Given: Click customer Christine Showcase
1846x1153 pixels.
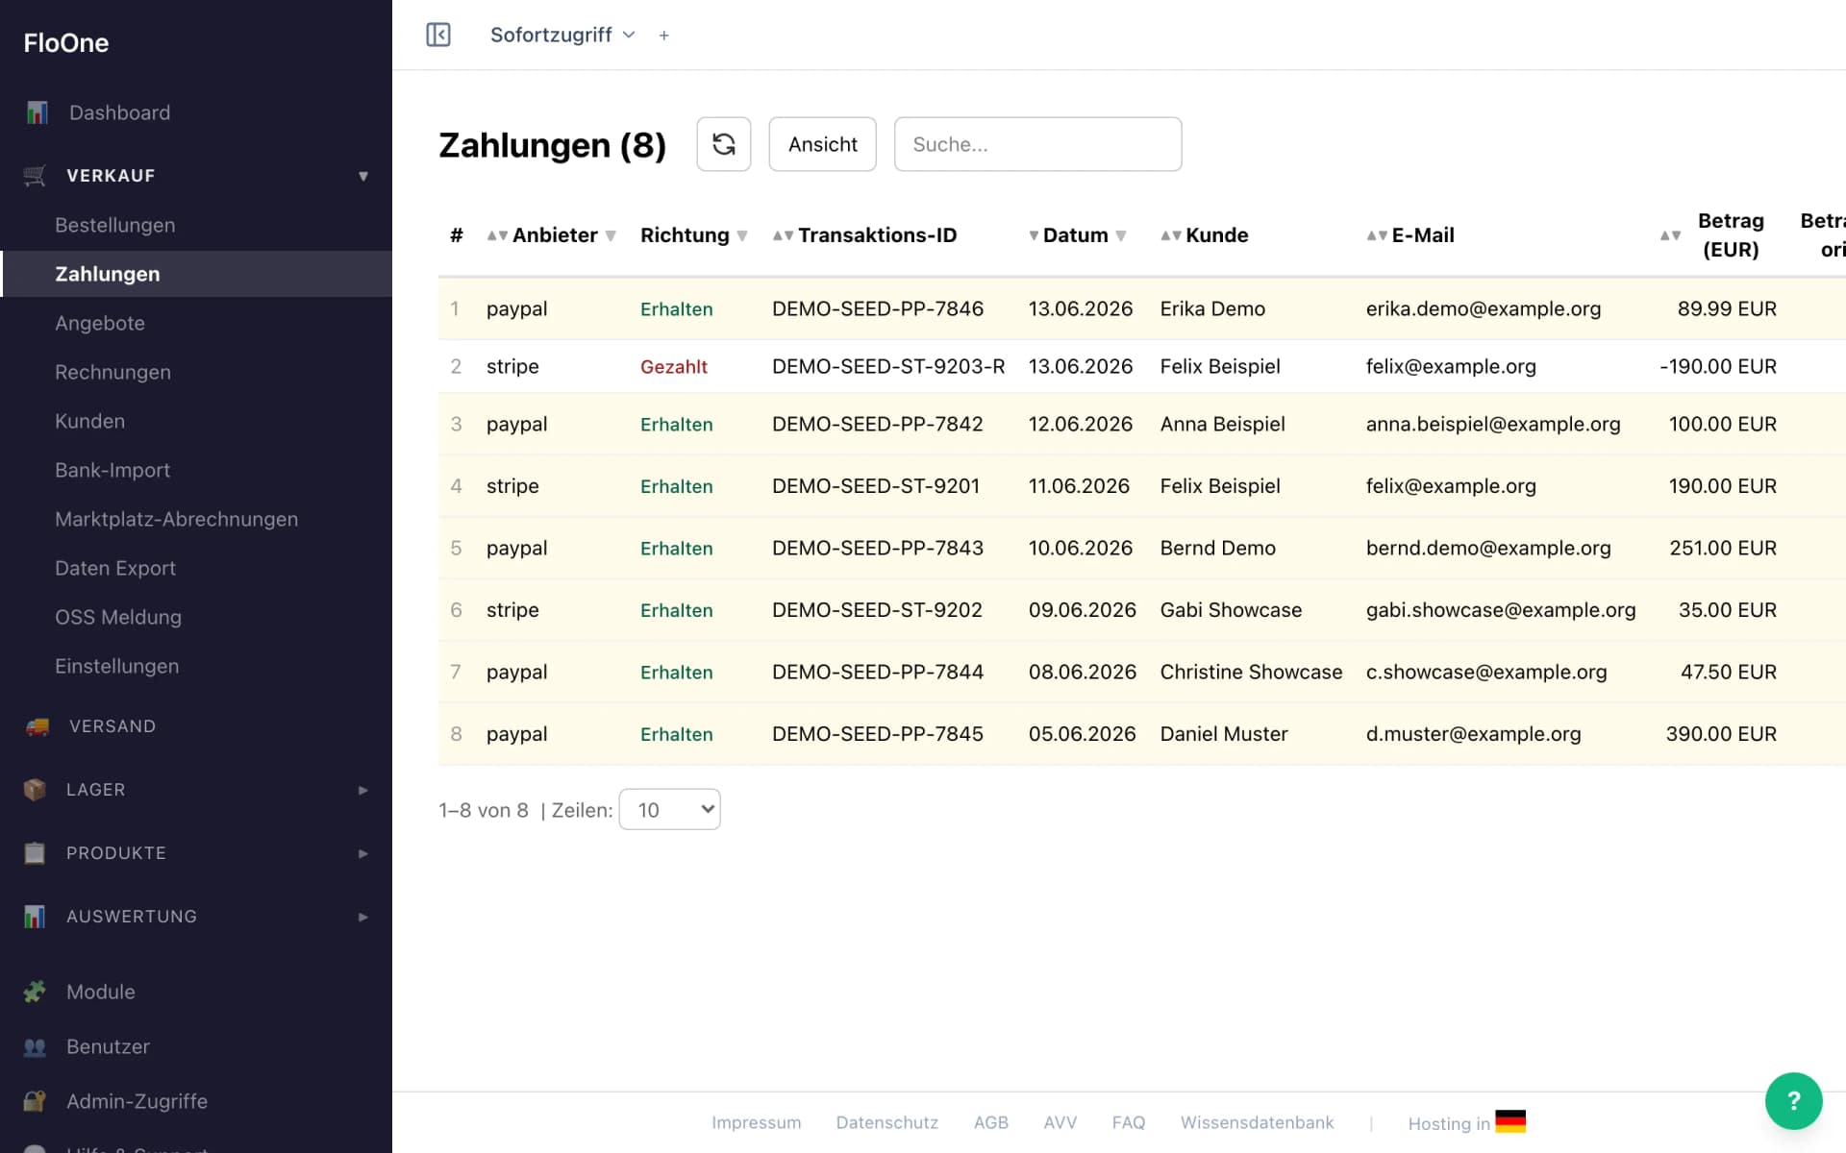Looking at the screenshot, I should (1251, 672).
